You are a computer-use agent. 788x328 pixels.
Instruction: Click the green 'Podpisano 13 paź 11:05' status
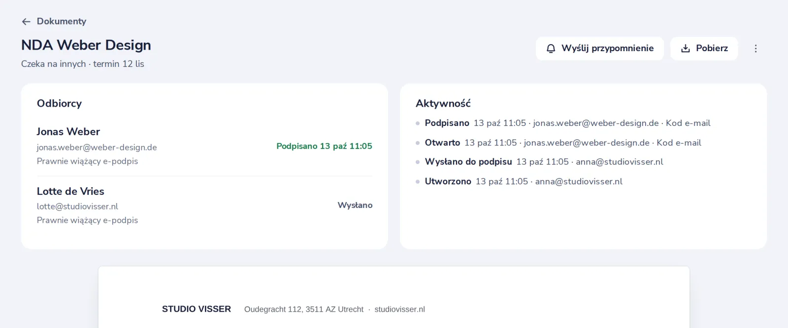(324, 146)
